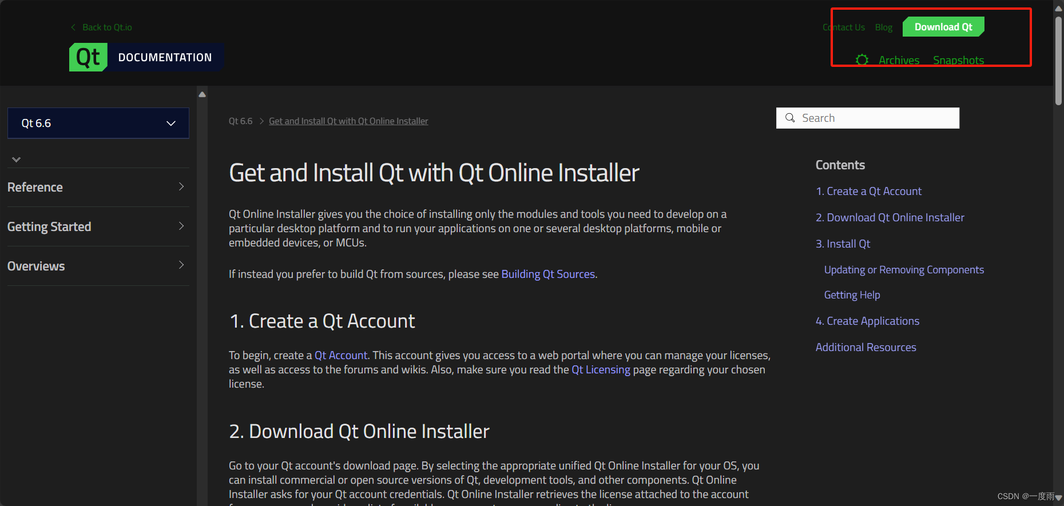Image resolution: width=1064 pixels, height=506 pixels.
Task: Open the Blog link
Action: click(884, 27)
